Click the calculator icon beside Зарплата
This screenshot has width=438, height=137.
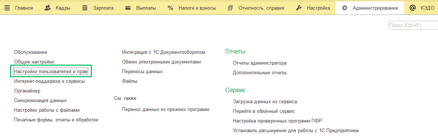[x=85, y=8]
